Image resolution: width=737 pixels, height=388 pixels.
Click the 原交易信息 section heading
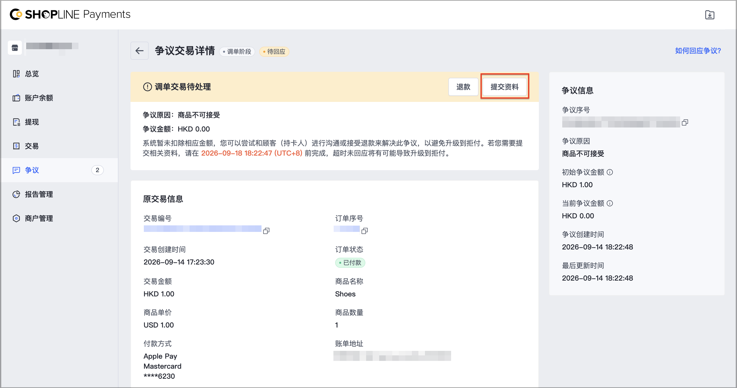click(x=163, y=199)
